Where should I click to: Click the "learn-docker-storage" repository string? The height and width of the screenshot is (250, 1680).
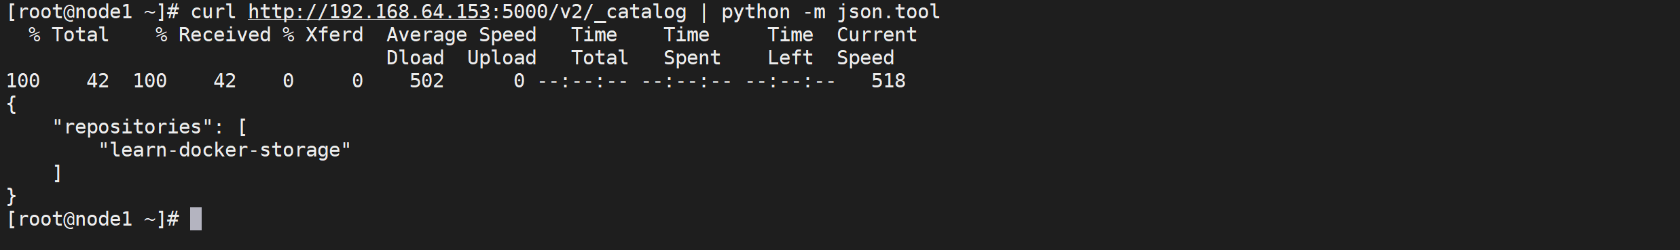coord(225,150)
